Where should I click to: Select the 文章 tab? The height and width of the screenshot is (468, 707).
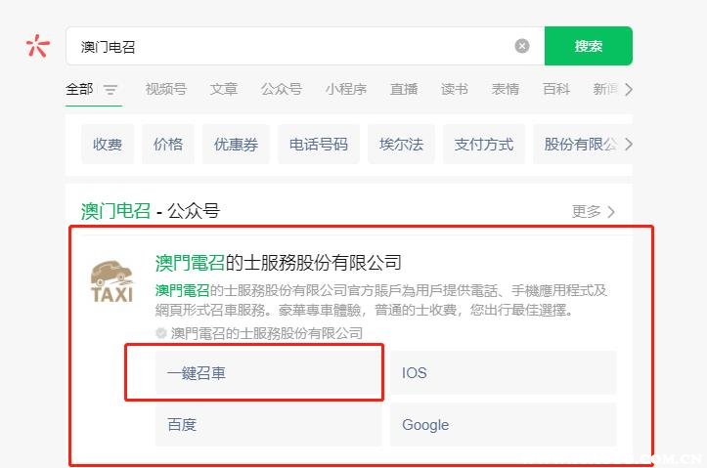pyautogui.click(x=223, y=89)
